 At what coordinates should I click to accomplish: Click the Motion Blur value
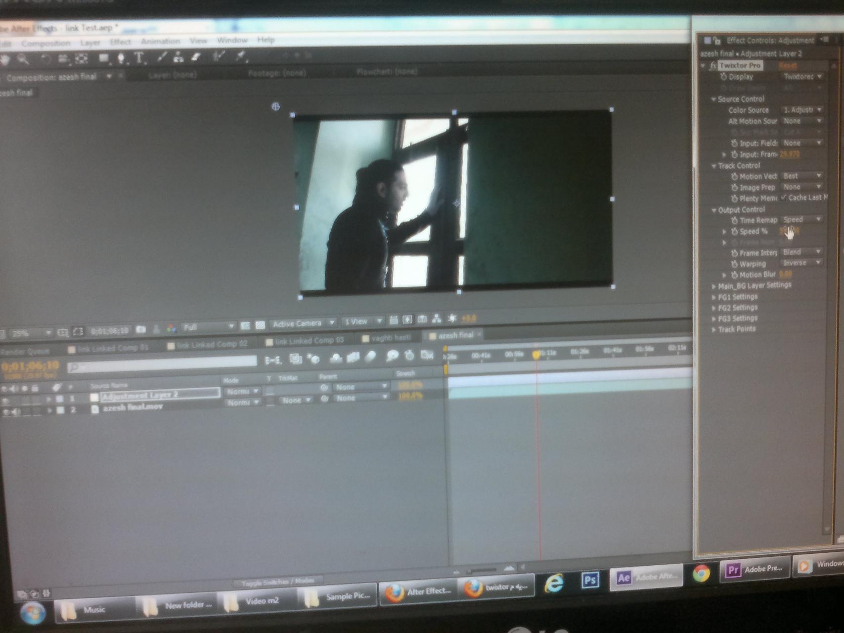point(786,274)
